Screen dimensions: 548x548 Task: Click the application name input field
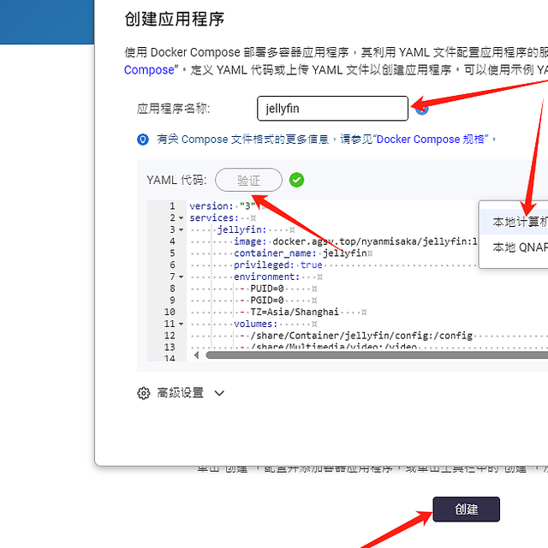point(332,109)
